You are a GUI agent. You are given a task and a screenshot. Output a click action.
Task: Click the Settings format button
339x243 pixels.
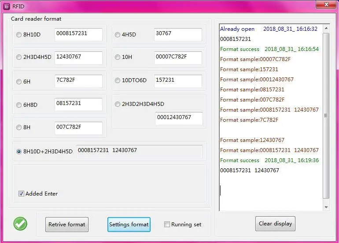129,225
